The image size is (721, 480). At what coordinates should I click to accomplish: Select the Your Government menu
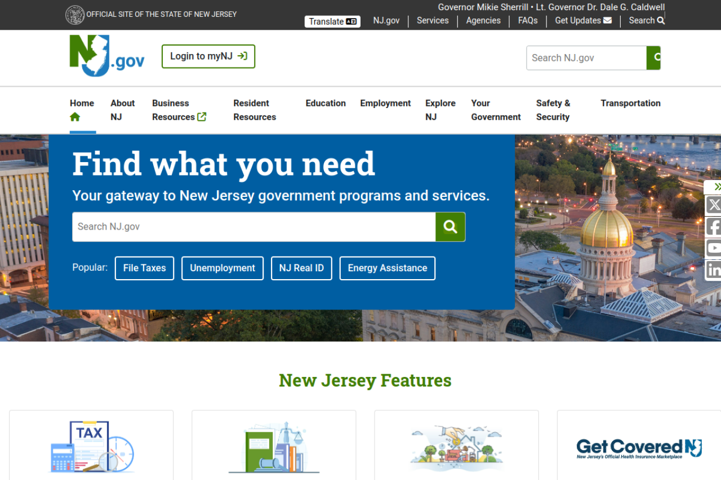(x=496, y=110)
